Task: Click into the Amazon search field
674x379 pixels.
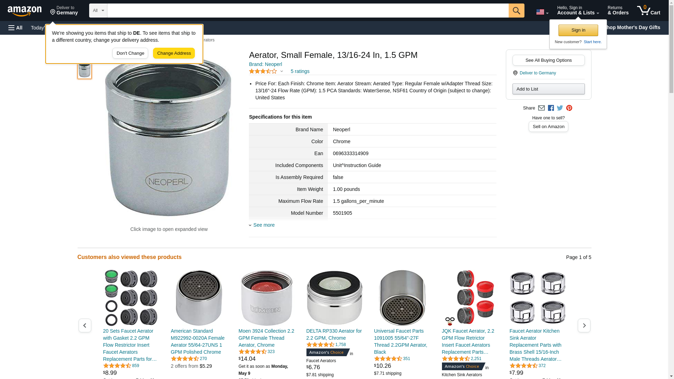Action: pyautogui.click(x=308, y=11)
